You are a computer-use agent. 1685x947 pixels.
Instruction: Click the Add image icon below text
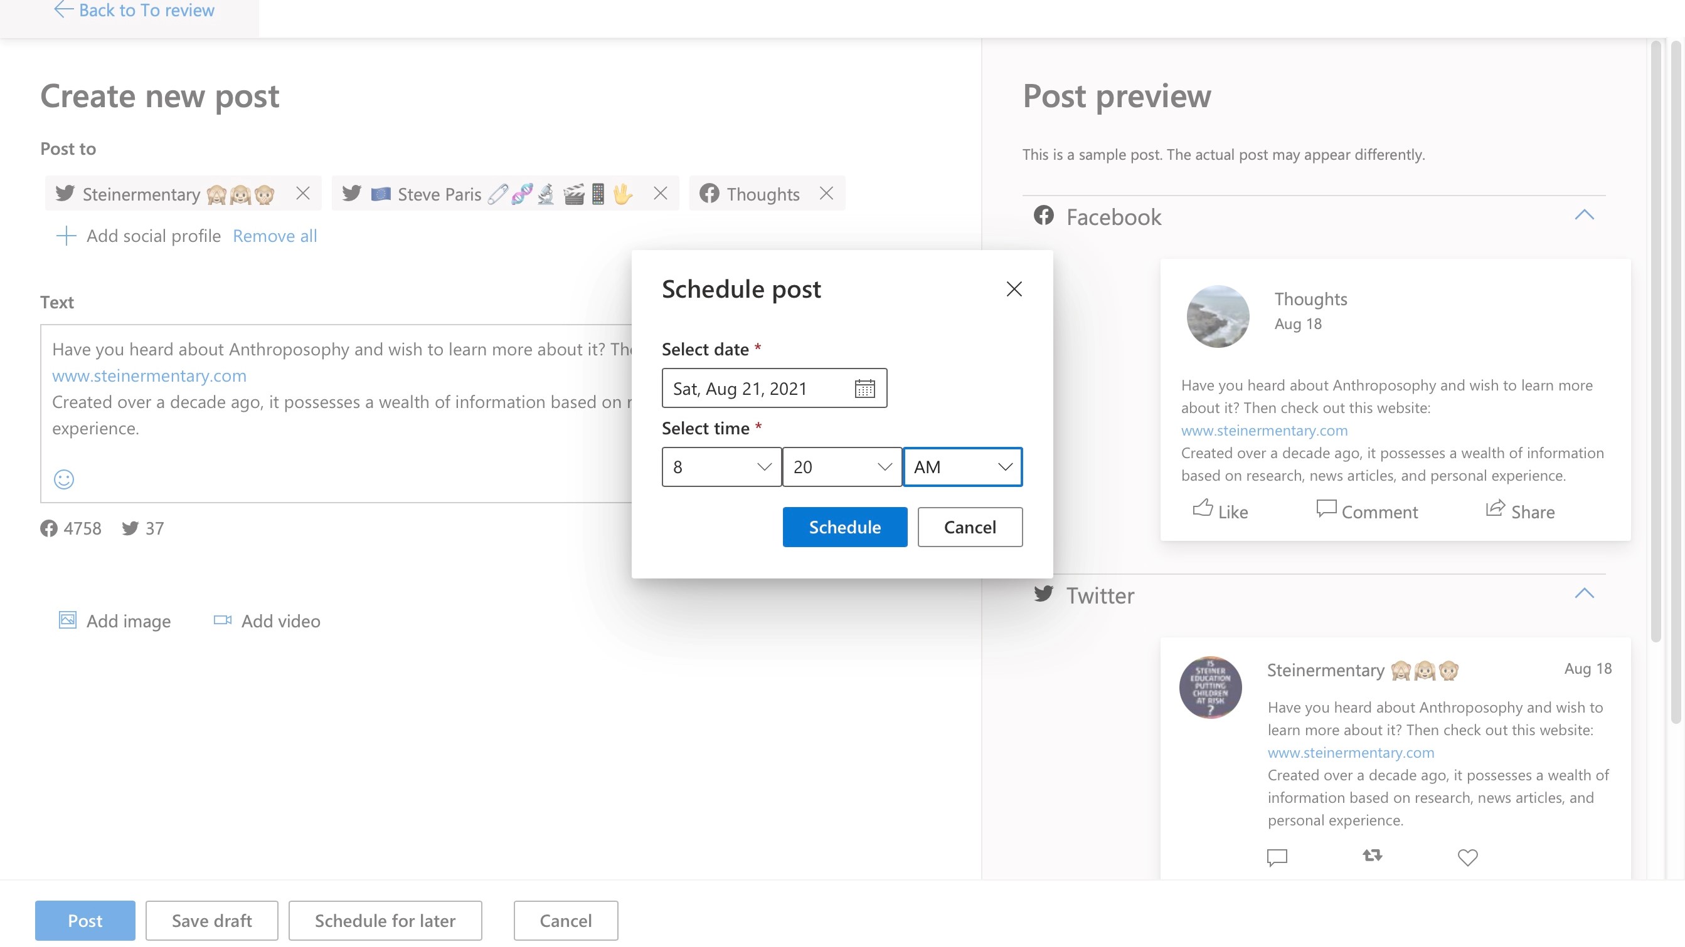[x=67, y=621]
